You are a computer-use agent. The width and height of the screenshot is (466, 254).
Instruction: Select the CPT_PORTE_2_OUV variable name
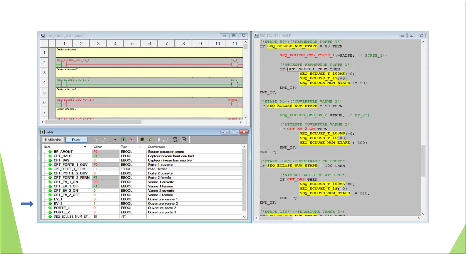tap(71, 173)
